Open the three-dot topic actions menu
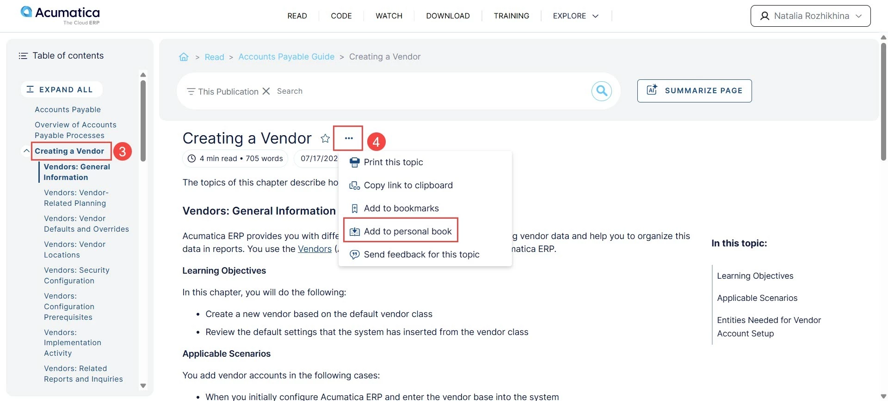 point(349,138)
